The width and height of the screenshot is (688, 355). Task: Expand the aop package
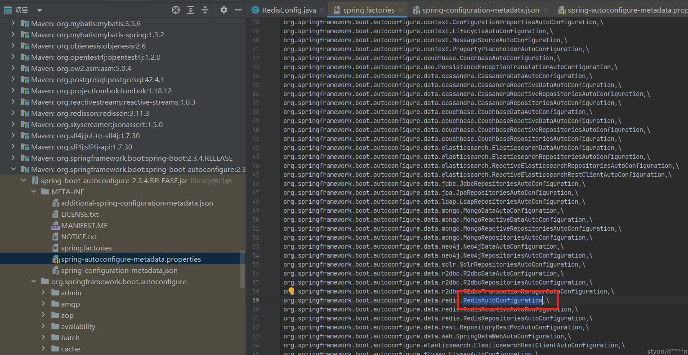[44, 315]
